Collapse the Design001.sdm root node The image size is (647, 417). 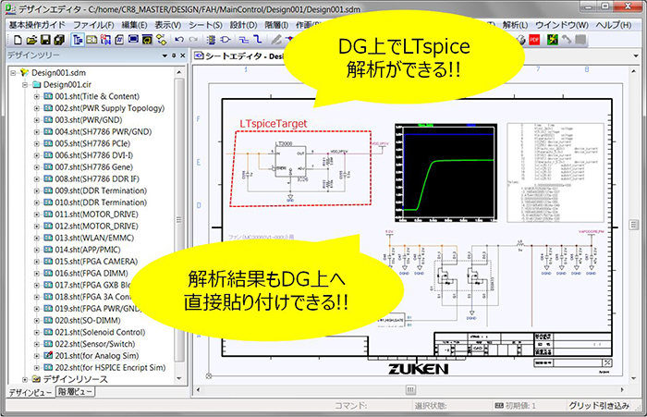coord(13,73)
